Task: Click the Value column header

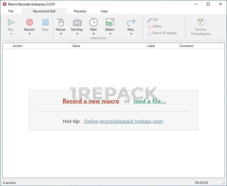Action: coord(108,46)
